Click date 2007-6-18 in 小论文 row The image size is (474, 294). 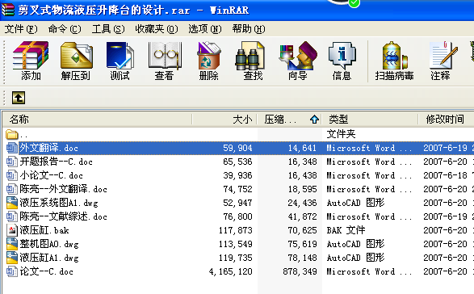tap(445, 175)
